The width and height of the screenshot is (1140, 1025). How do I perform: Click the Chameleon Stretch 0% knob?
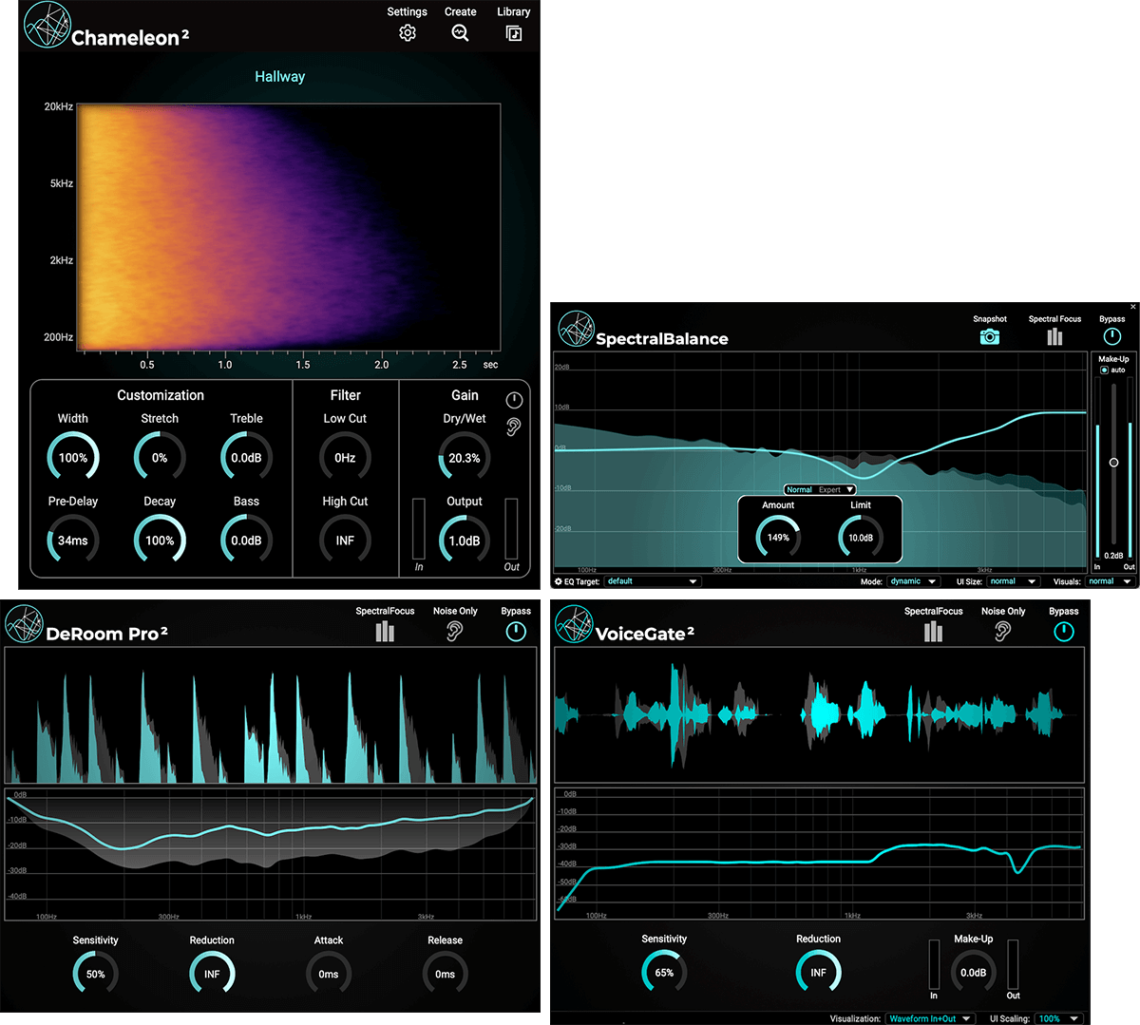click(x=160, y=457)
